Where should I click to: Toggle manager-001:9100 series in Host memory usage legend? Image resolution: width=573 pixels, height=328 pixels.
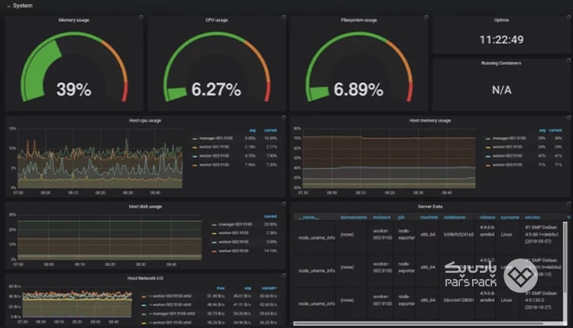509,138
